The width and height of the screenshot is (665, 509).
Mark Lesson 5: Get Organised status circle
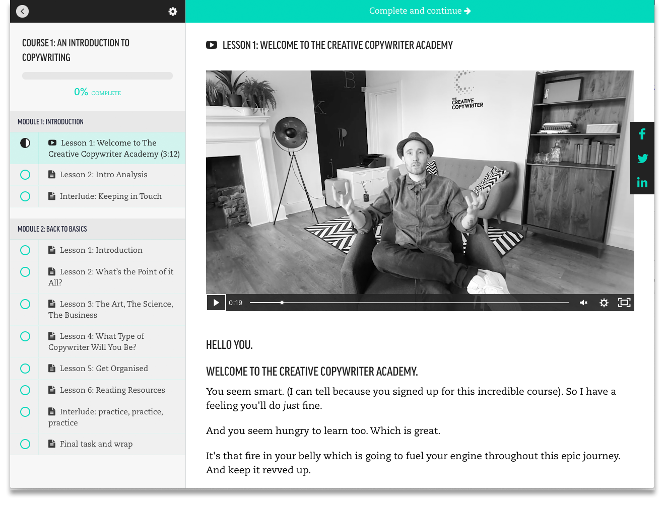tap(25, 369)
